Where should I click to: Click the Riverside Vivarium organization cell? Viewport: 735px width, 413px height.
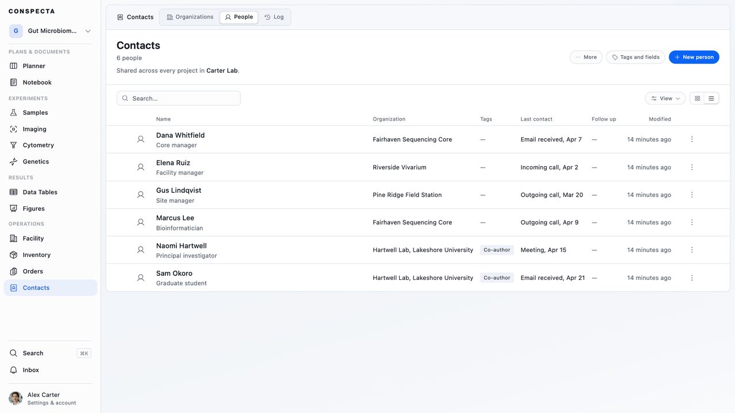click(400, 167)
